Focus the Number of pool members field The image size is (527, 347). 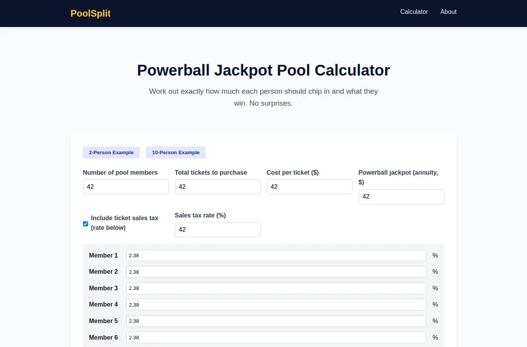pyautogui.click(x=125, y=187)
